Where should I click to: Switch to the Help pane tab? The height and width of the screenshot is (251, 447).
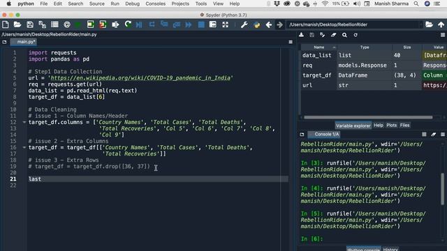pyautogui.click(x=379, y=125)
